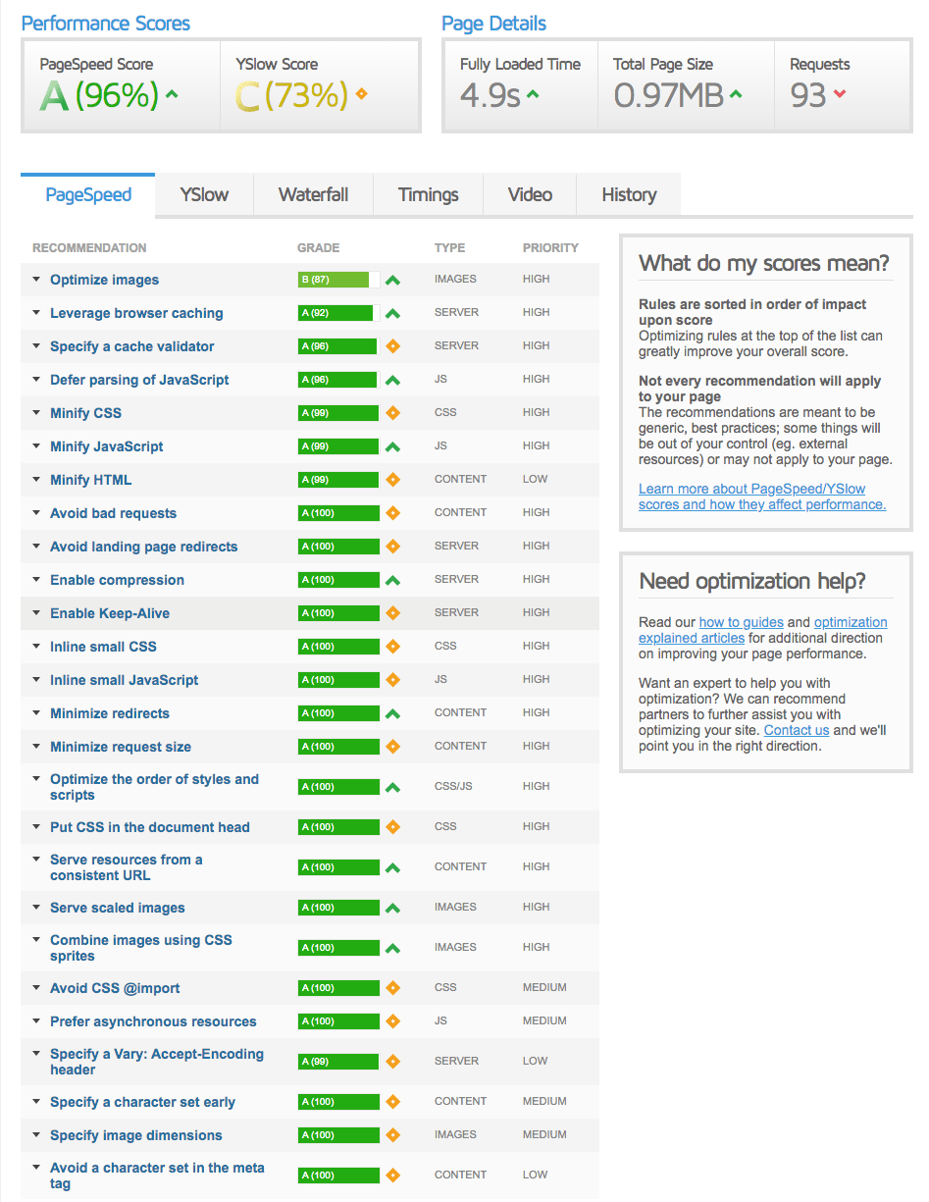Click orange diamond icon in Enable Keep-Alive row
The width and height of the screenshot is (929, 1202).
tap(392, 613)
